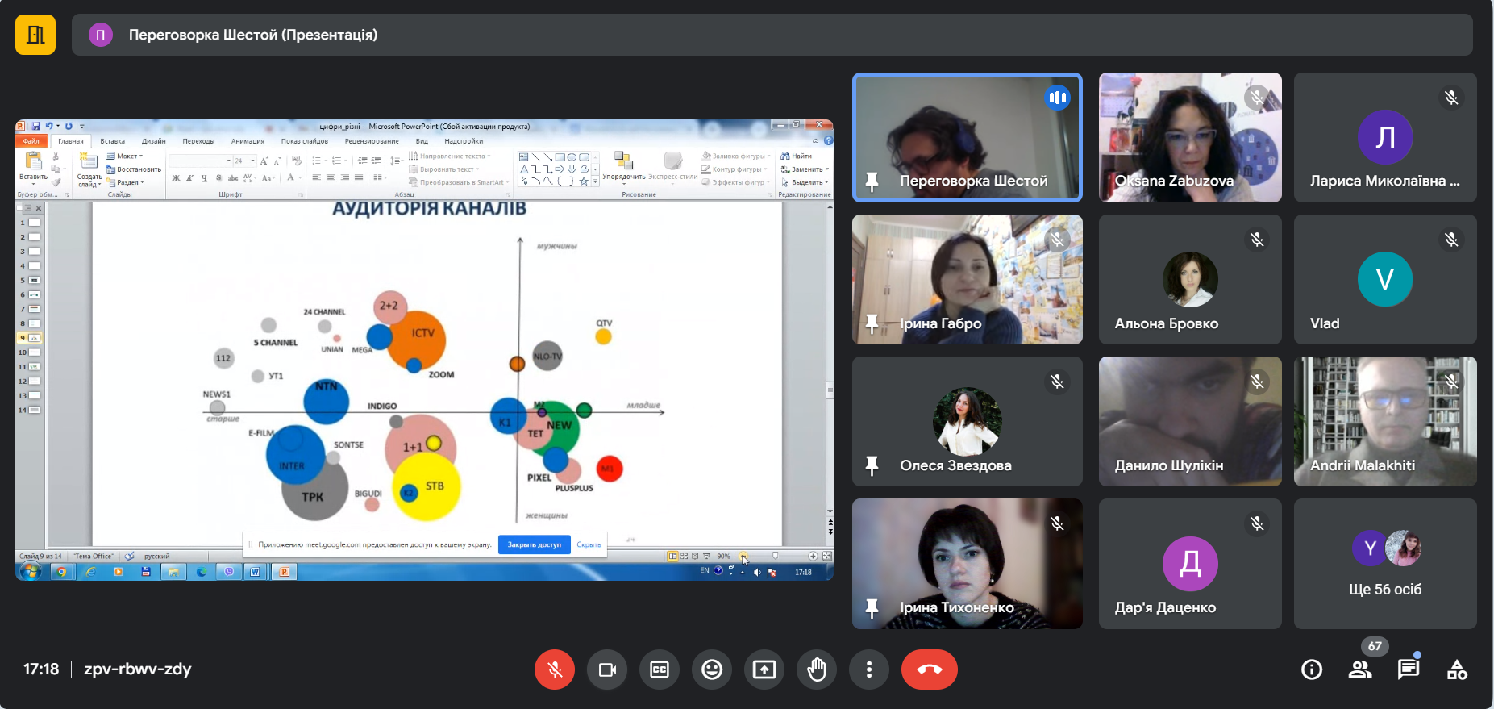The height and width of the screenshot is (709, 1494).
Task: Raise hand in the meeting
Action: pos(817,669)
